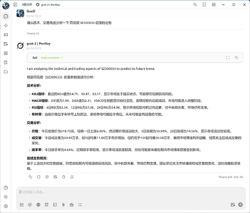Toggle the light/dark theme sun icon
This screenshot has width=250, height=213.
[x=6, y=197]
